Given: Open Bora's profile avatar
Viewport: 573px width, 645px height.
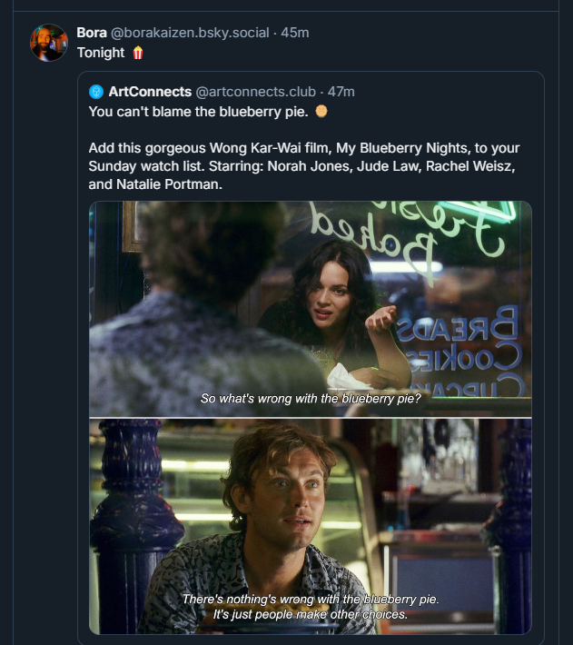Looking at the screenshot, I should click(49, 43).
